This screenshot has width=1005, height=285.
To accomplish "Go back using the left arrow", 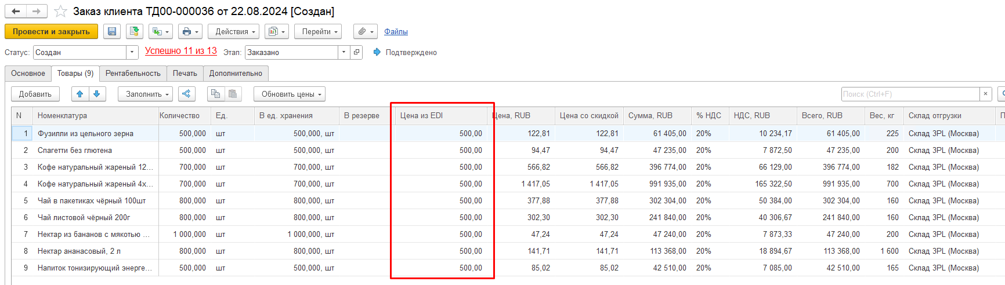I will point(16,11).
